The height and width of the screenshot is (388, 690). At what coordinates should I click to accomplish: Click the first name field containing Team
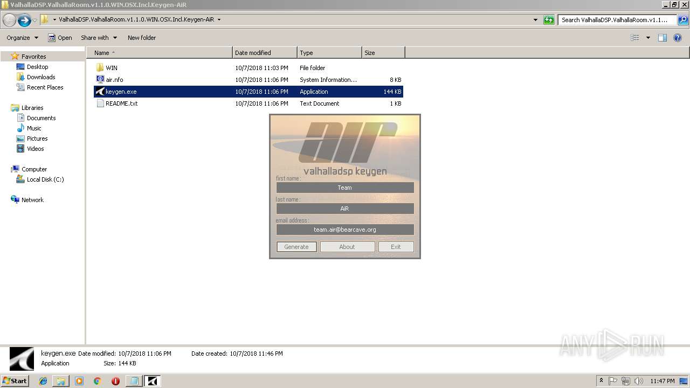click(x=345, y=188)
